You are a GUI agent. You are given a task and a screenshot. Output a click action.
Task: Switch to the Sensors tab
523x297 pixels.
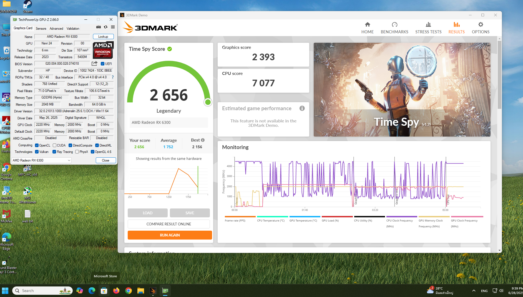pos(41,29)
